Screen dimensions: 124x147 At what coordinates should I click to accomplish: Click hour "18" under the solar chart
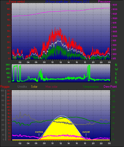(85, 143)
